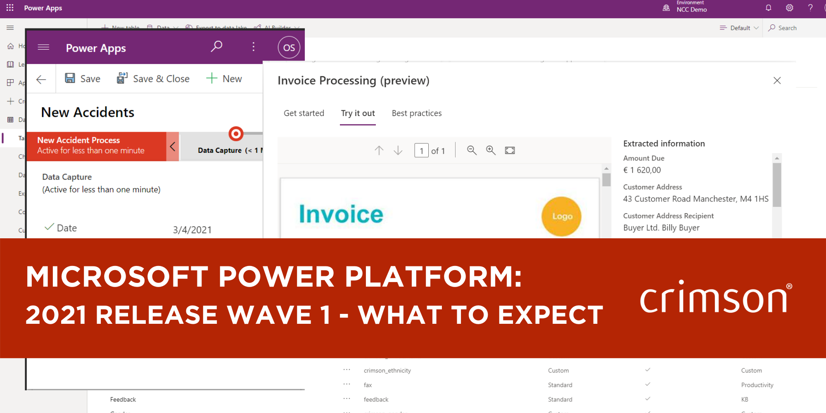
Task: Click the notifications bell icon
Action: pos(768,8)
